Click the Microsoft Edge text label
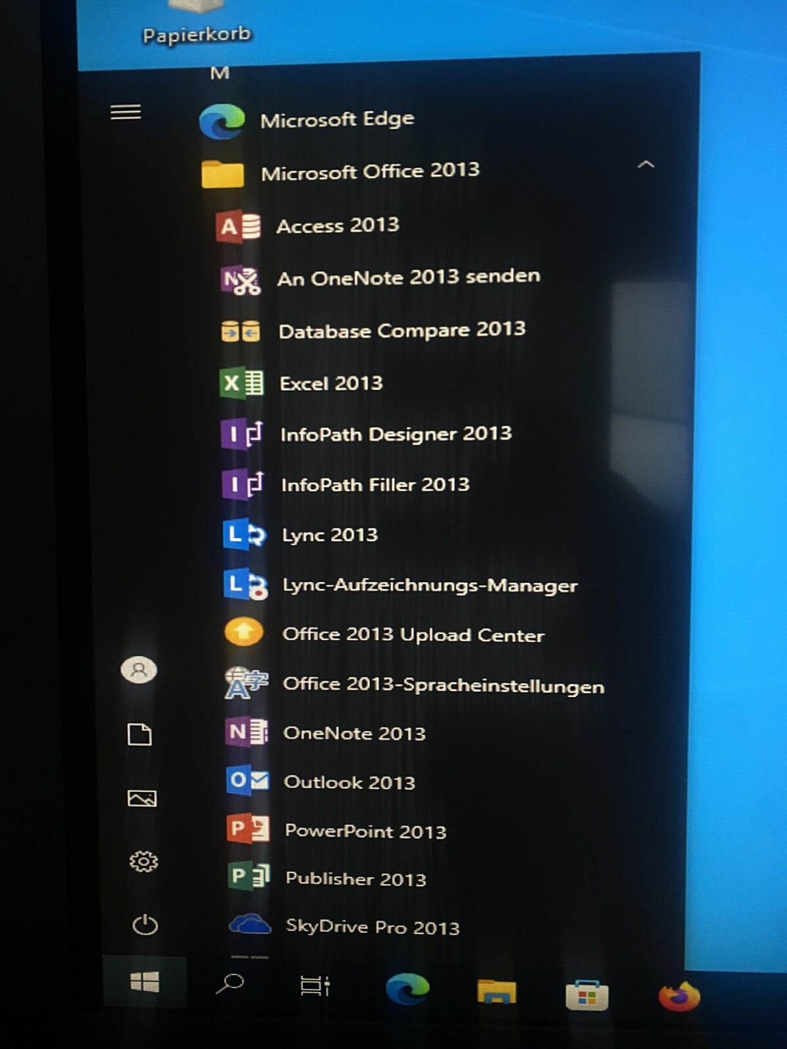Screen dimensions: 787x1049 coord(337,119)
